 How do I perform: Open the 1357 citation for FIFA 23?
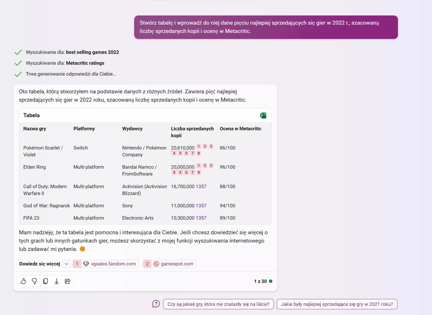coord(201,218)
